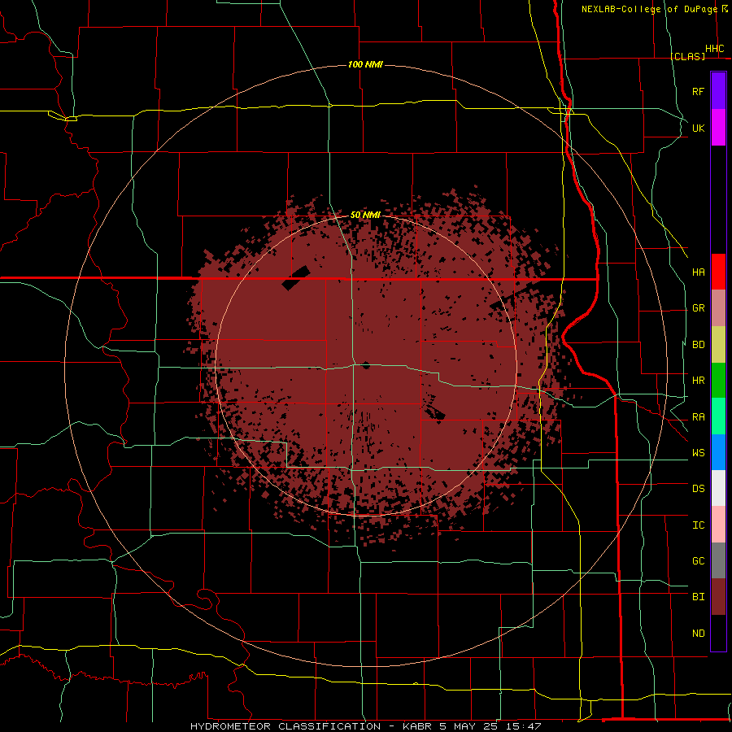Screen dimensions: 732x732
Task: Click the "BD" legend label
Action: pyautogui.click(x=698, y=345)
